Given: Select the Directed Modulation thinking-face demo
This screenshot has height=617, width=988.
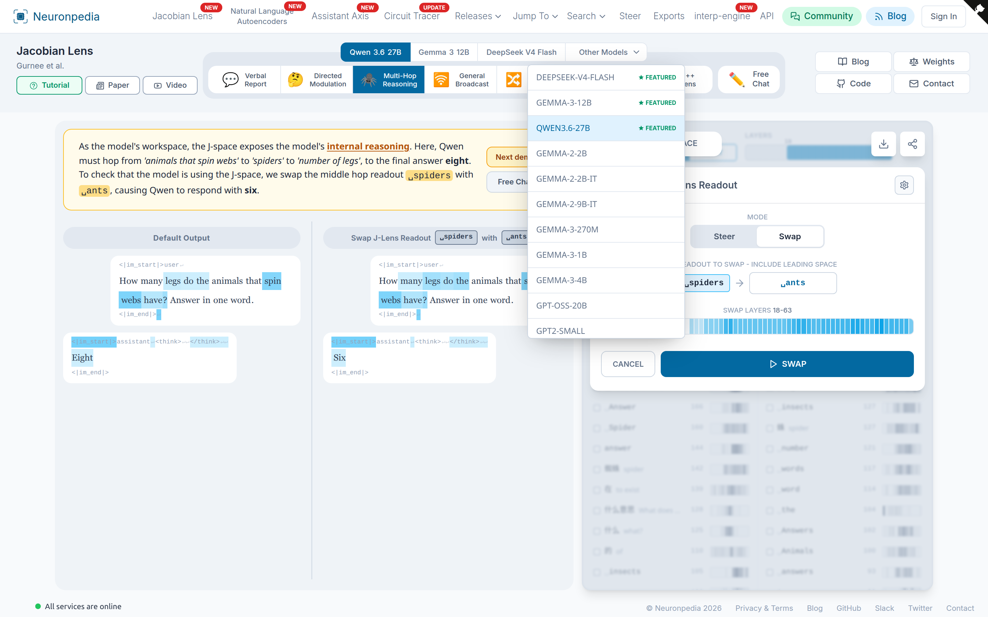Looking at the screenshot, I should [317, 80].
